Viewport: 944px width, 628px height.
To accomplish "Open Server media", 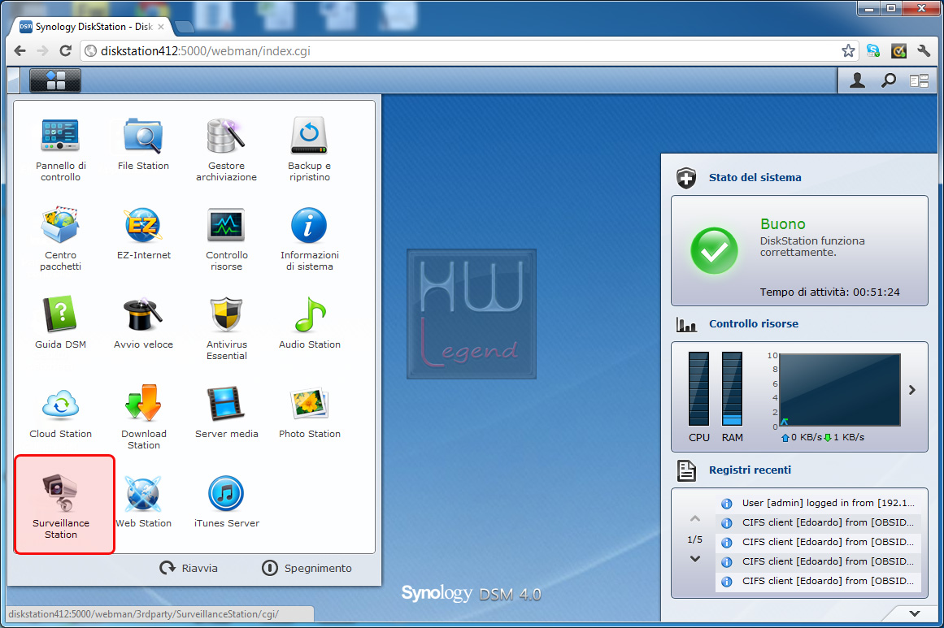I will click(x=226, y=413).
